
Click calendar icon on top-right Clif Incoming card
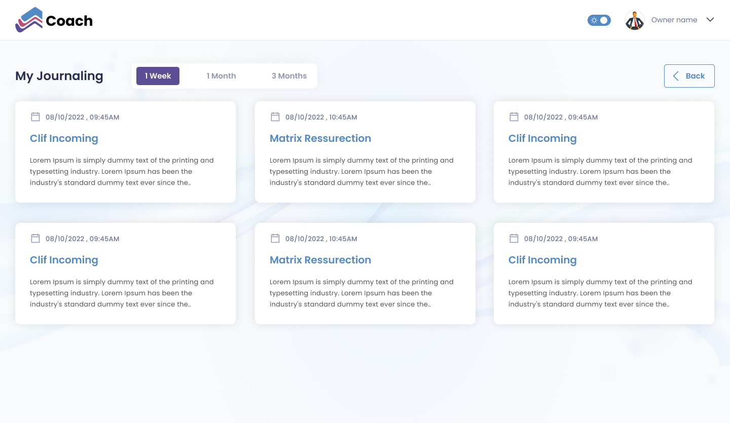coord(514,117)
